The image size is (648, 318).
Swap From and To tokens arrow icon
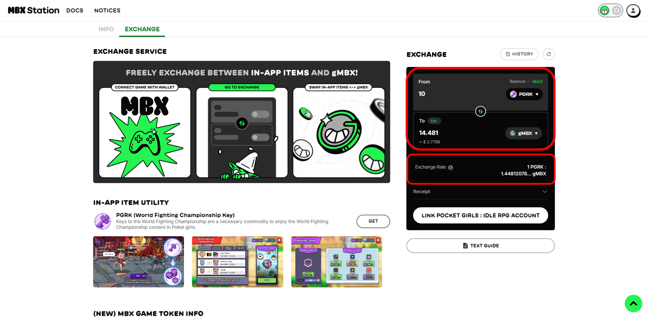click(x=480, y=111)
